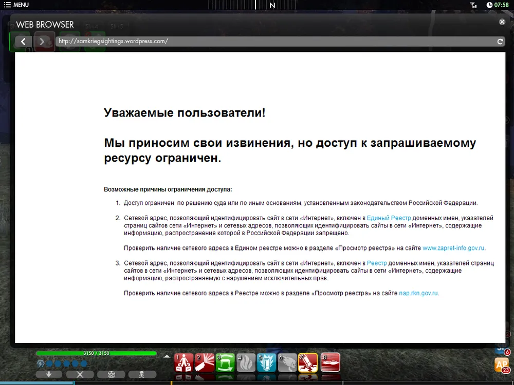
Task: Activate highlighted ability slot 7
Action: coord(308,362)
